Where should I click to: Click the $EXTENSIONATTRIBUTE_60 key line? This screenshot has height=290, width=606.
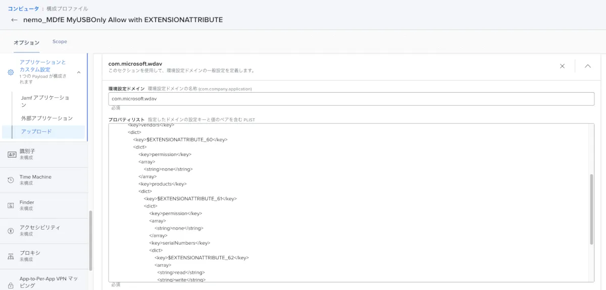[180, 139]
